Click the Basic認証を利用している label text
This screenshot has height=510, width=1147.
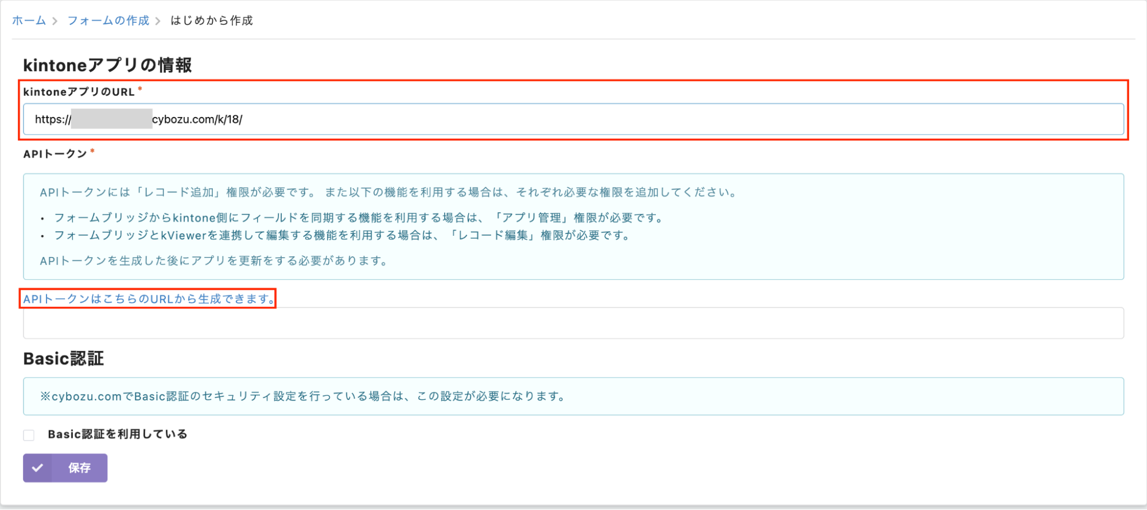tap(118, 434)
